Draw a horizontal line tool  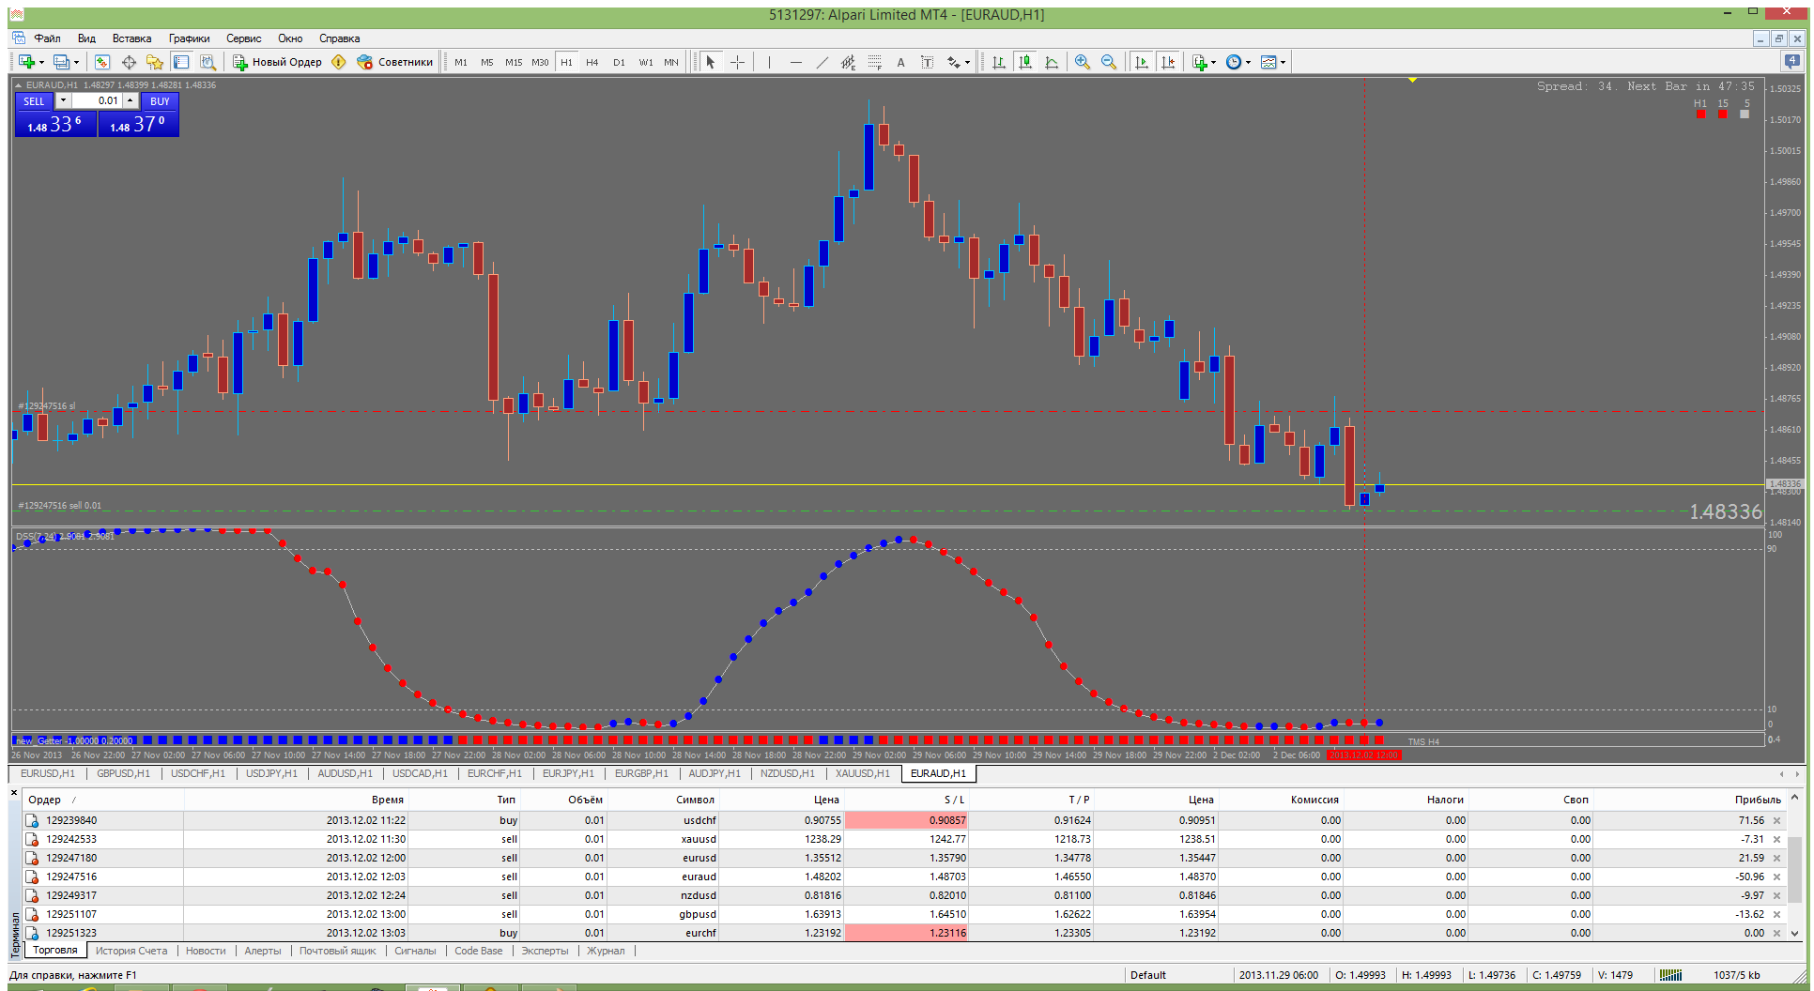click(796, 62)
